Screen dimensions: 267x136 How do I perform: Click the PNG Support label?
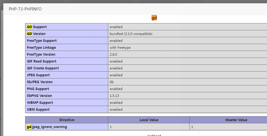pos(38,89)
